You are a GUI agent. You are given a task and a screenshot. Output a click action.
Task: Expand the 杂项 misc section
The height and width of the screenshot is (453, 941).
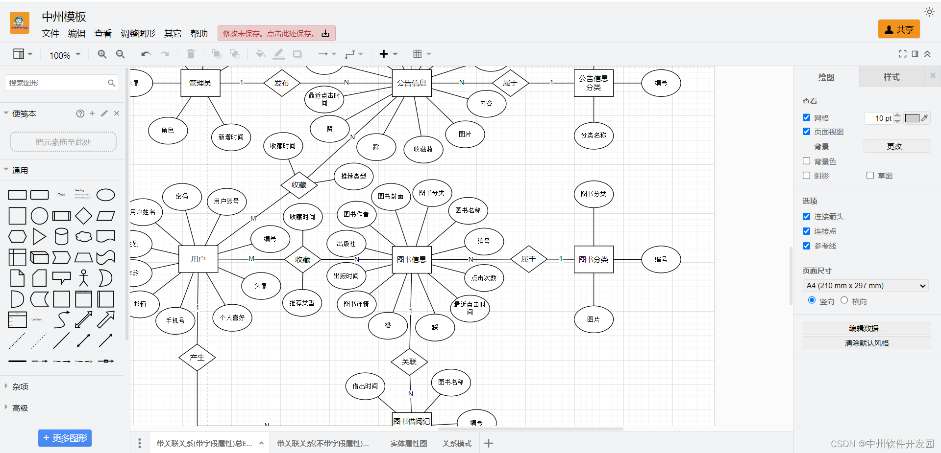62,386
